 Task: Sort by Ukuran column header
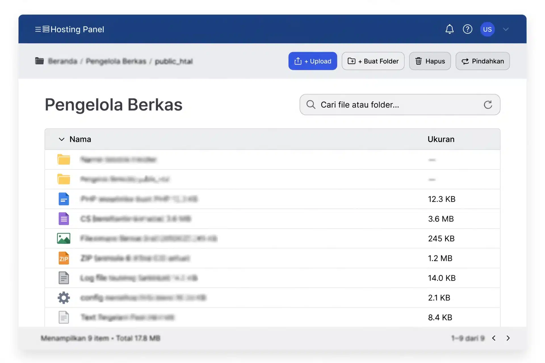441,139
